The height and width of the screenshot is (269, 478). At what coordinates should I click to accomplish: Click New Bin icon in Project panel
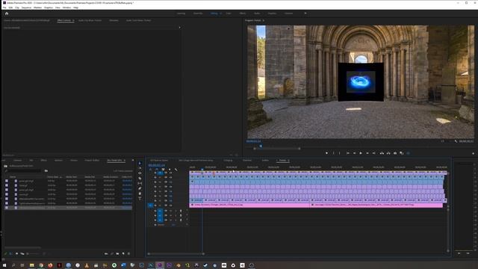pyautogui.click(x=118, y=254)
